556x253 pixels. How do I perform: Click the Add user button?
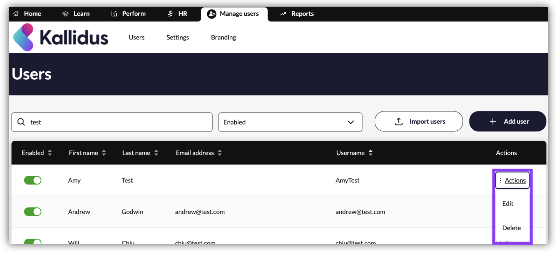coord(507,121)
